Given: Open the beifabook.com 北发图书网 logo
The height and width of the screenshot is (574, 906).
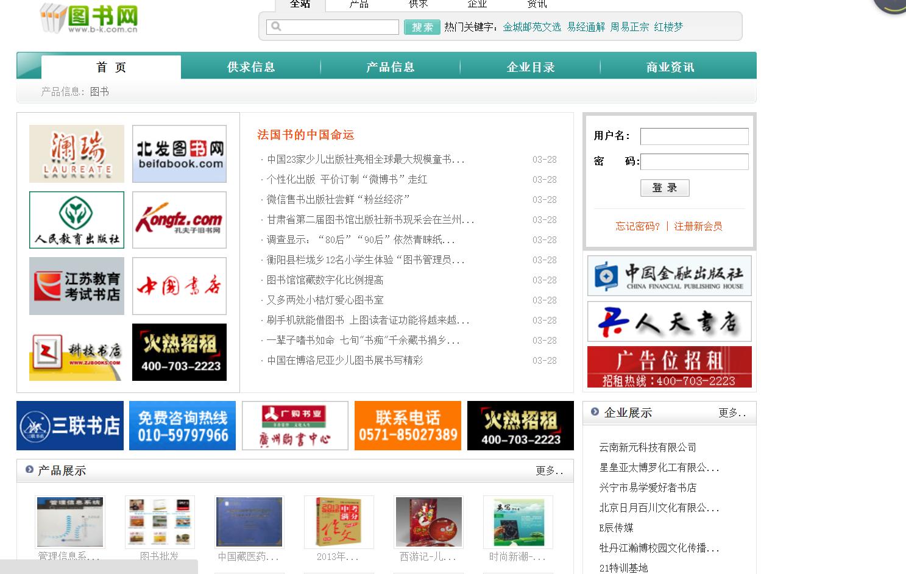Looking at the screenshot, I should (179, 153).
